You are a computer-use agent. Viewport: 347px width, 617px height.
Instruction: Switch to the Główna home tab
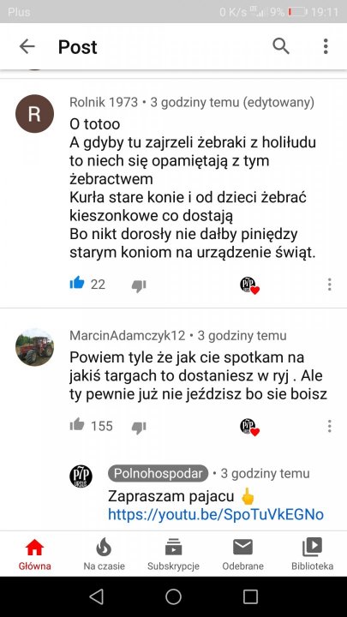click(x=34, y=554)
